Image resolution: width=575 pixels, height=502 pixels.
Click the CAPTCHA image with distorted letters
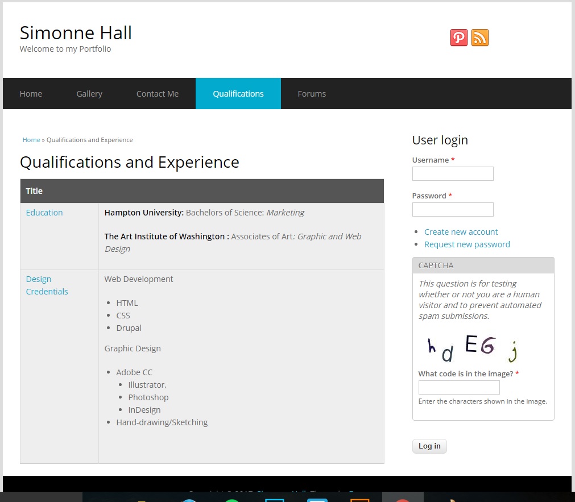point(471,349)
